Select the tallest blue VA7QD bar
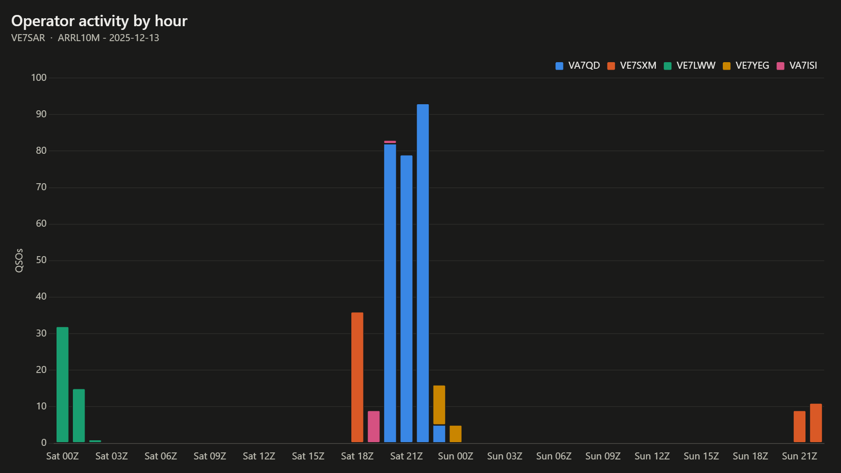Viewport: 841px width, 473px height. tap(423, 273)
